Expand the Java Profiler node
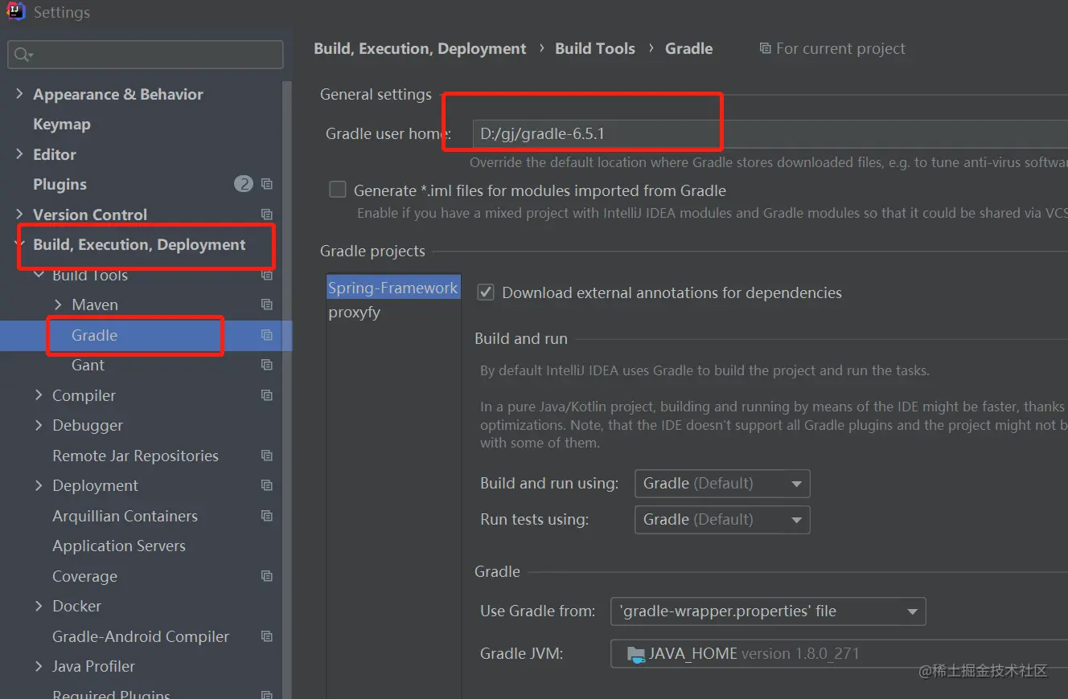This screenshot has width=1068, height=699. [x=39, y=666]
